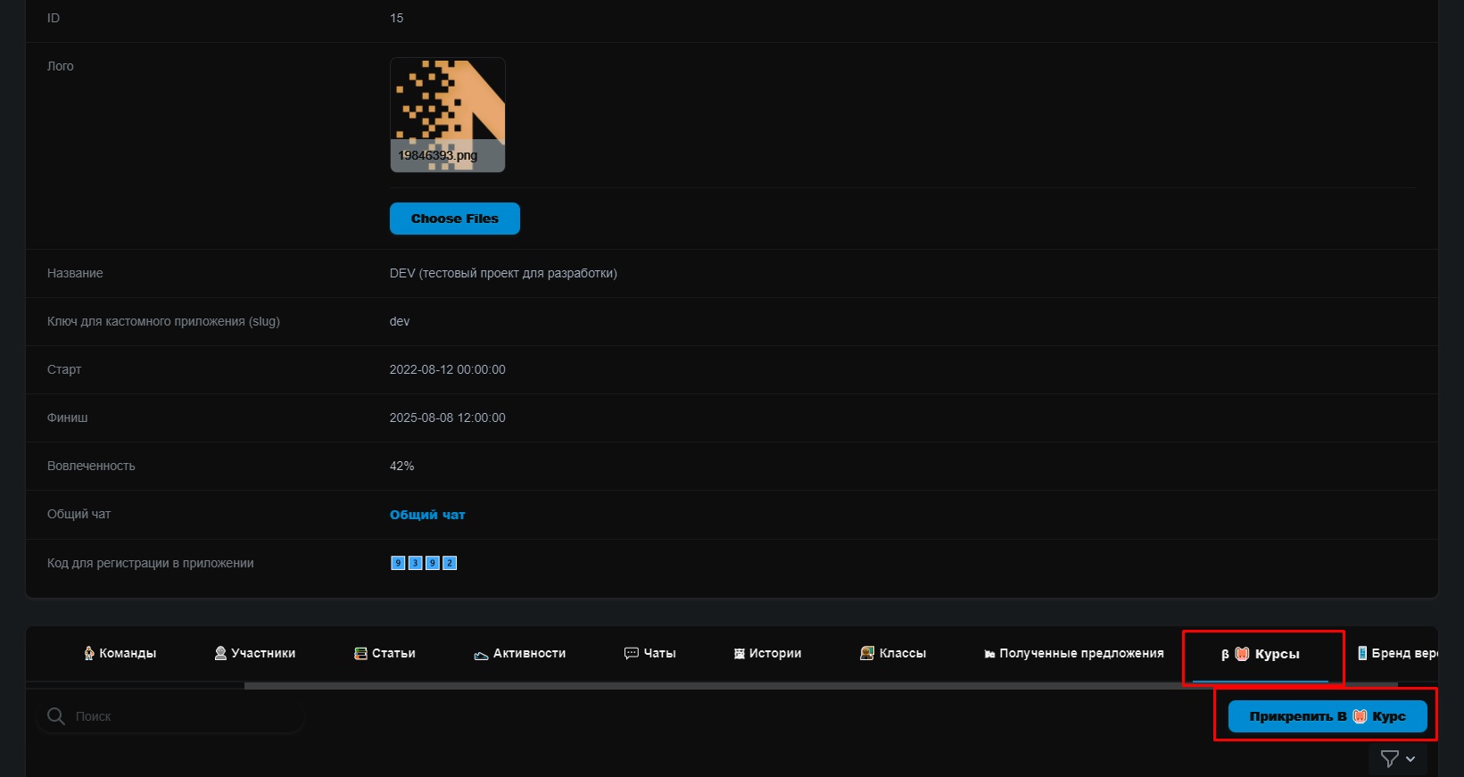Click the person icon on Участники tab
1464x777 pixels.
(220, 654)
